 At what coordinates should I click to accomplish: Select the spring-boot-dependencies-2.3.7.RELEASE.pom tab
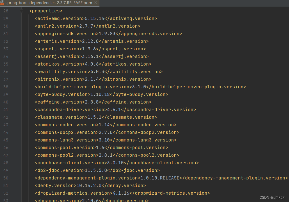click(48, 3)
